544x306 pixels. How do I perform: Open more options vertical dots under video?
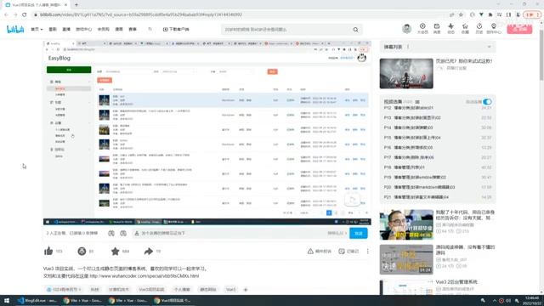[x=368, y=252]
